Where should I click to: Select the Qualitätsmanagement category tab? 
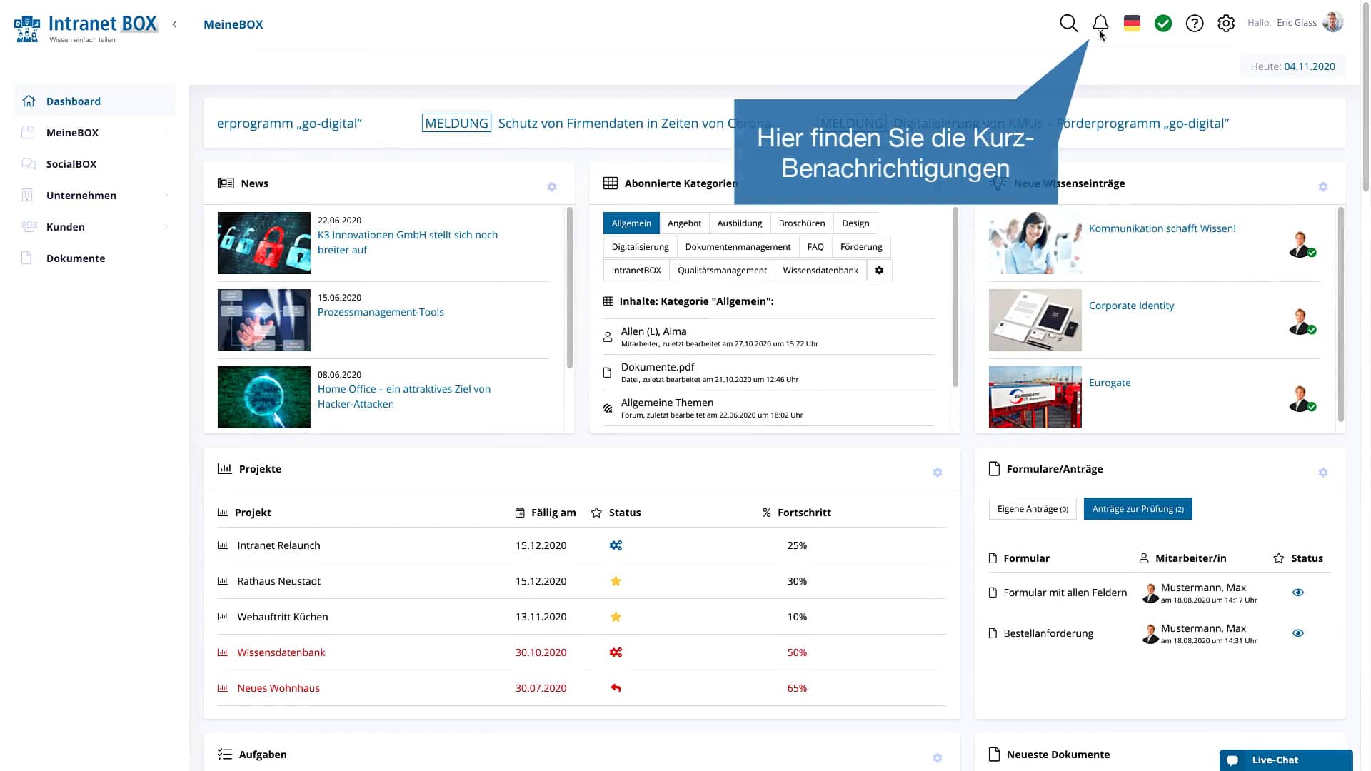click(x=722, y=270)
